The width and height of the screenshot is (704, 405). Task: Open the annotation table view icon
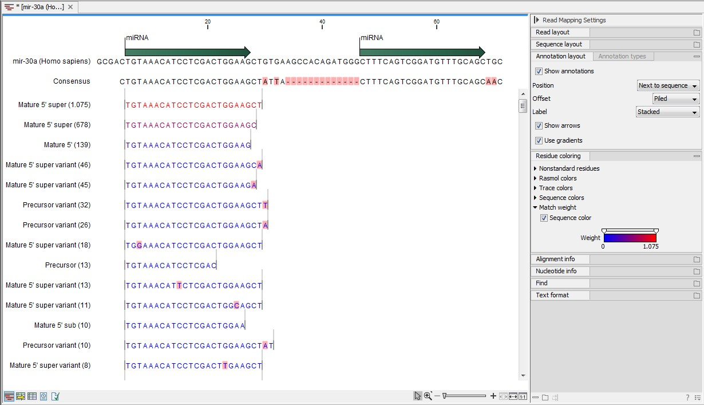click(x=21, y=396)
